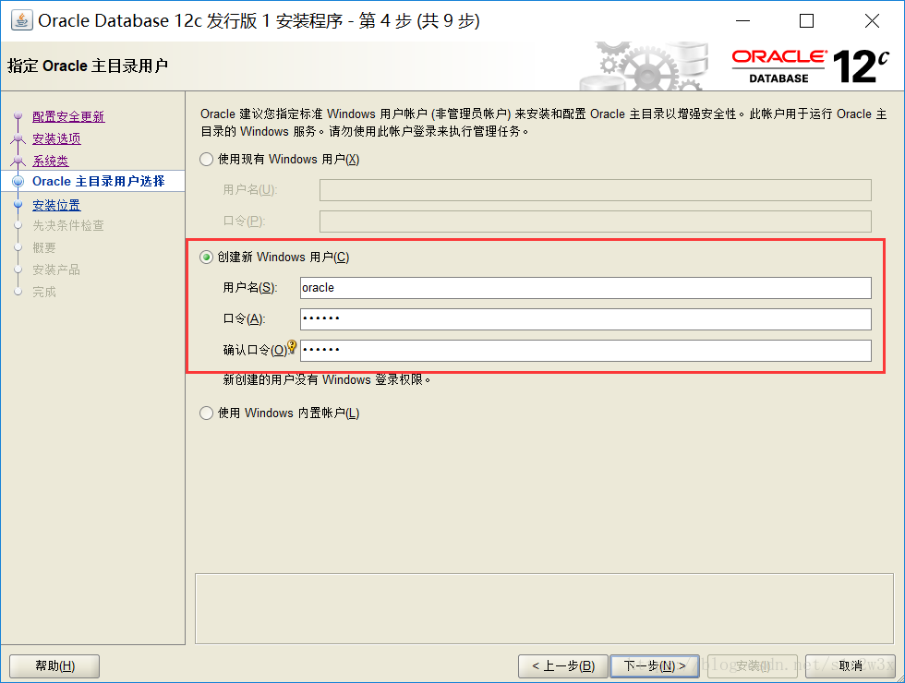Click the 确认口令(O) confirm password field
The width and height of the screenshot is (905, 683).
coord(585,350)
